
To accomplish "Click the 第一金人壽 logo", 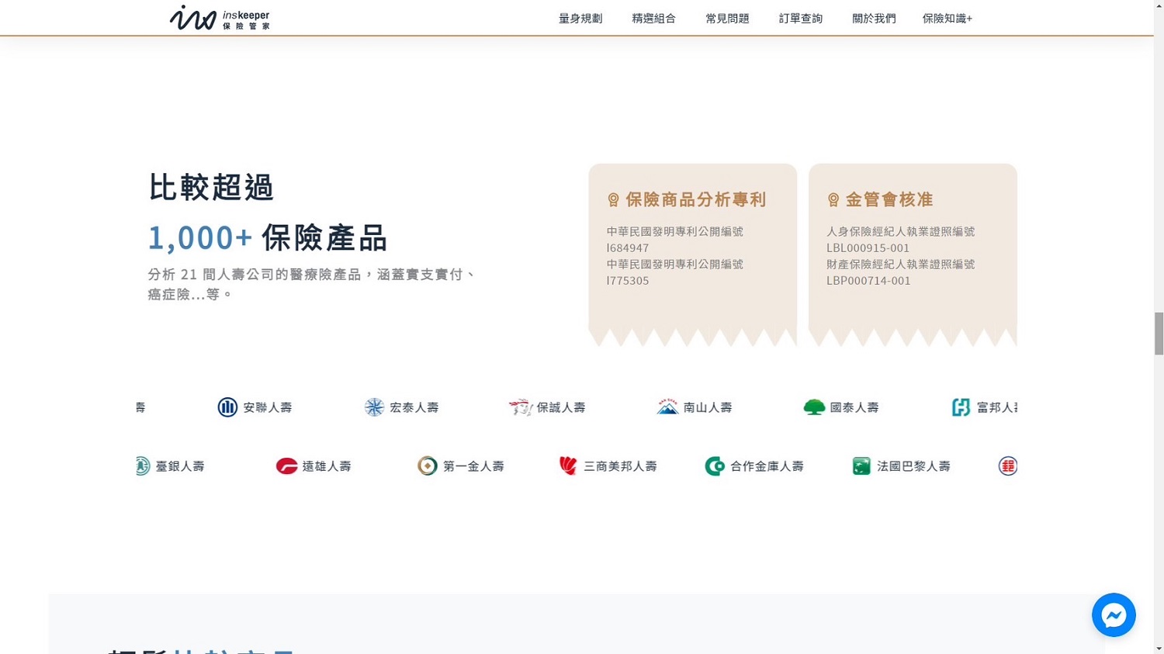I will [x=428, y=466].
